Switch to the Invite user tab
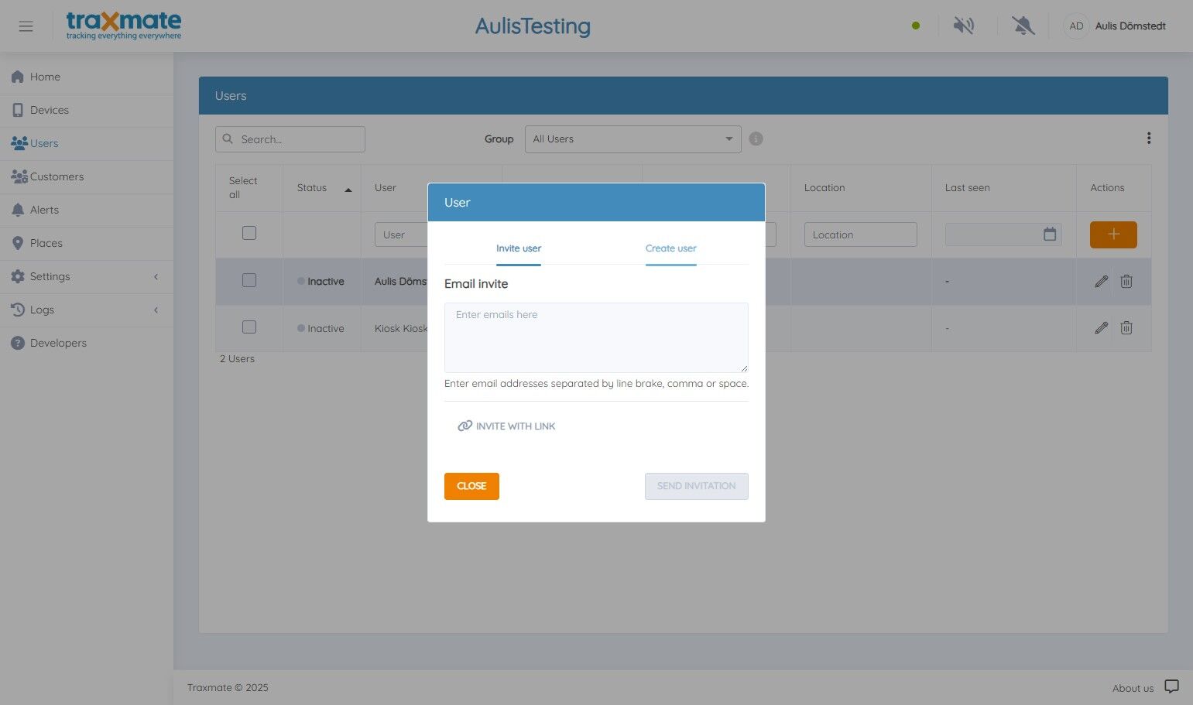1193x705 pixels. pyautogui.click(x=519, y=248)
